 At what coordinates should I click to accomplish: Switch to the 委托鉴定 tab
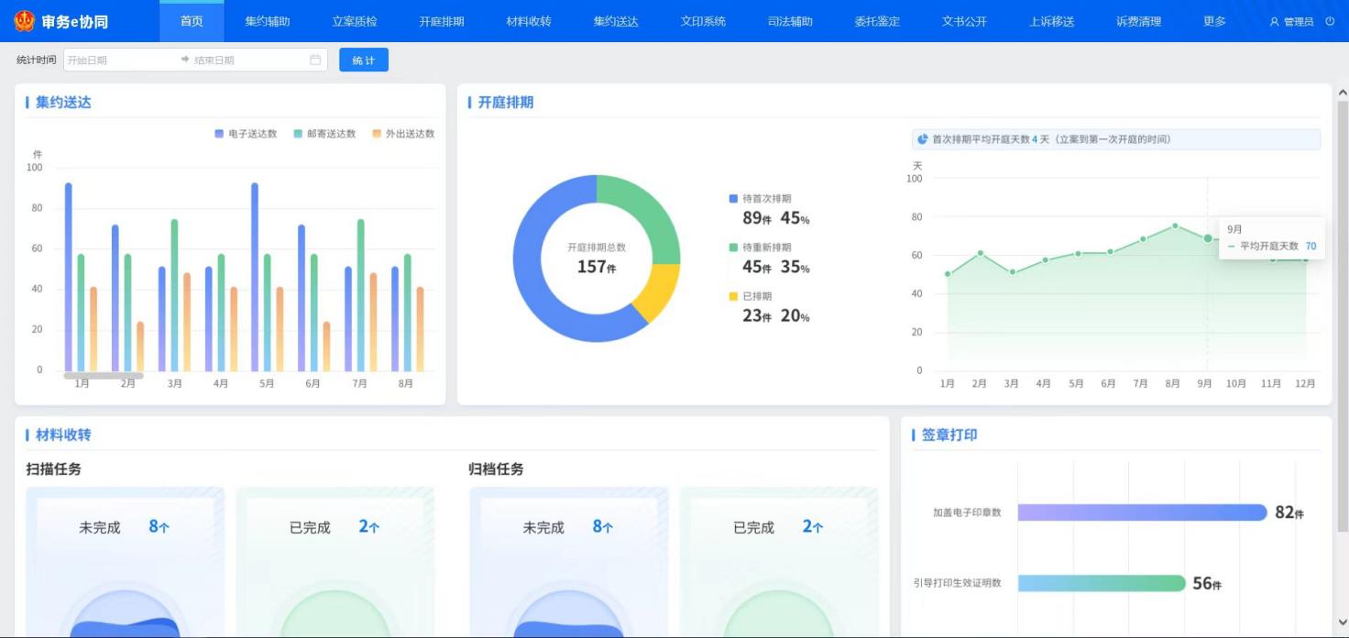pyautogui.click(x=877, y=21)
